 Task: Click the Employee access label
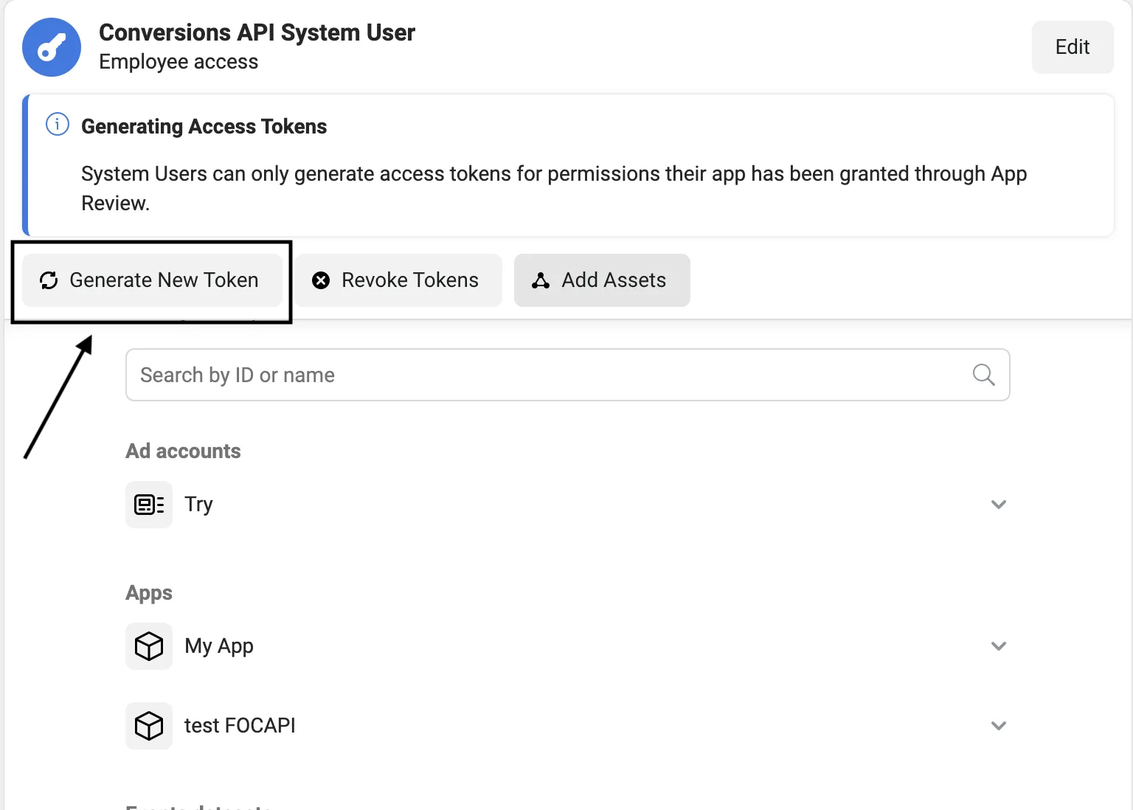click(179, 62)
